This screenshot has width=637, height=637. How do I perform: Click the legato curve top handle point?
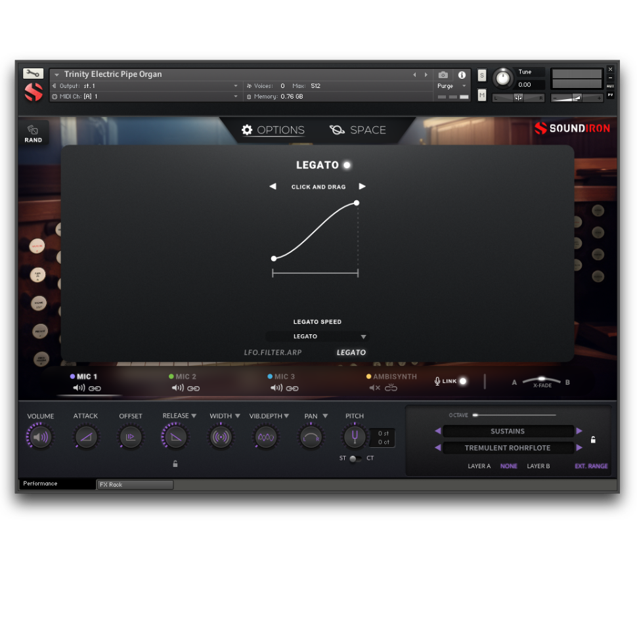357,203
